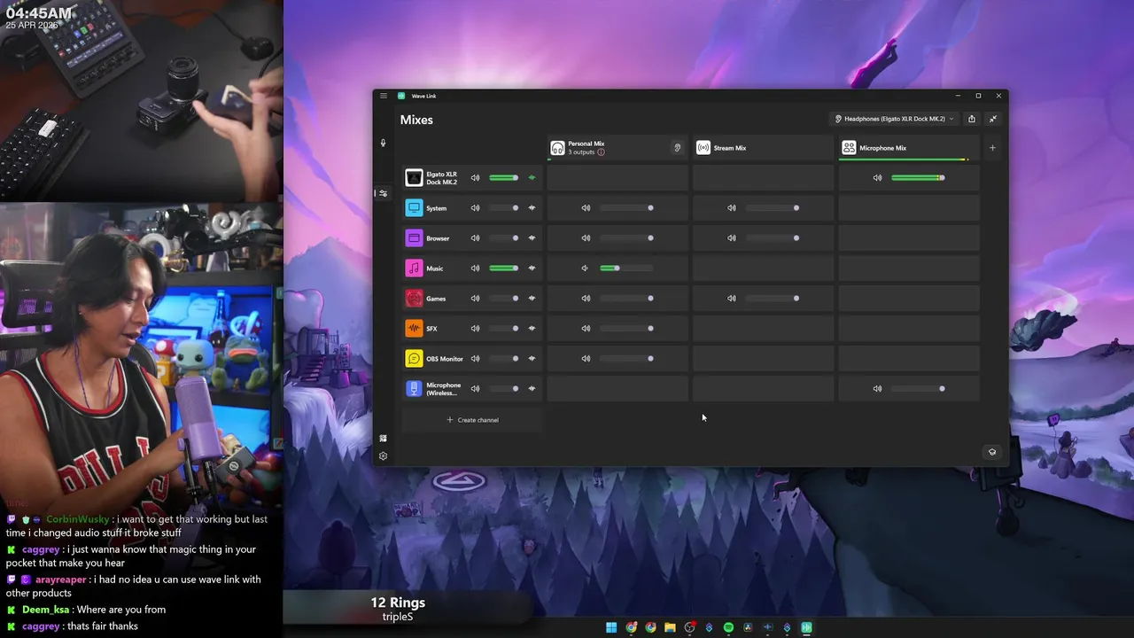Open File Explorer from the taskbar
This screenshot has height=638, width=1134.
(x=670, y=627)
